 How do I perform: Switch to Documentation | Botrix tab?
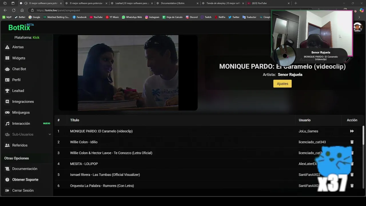tap(177, 3)
